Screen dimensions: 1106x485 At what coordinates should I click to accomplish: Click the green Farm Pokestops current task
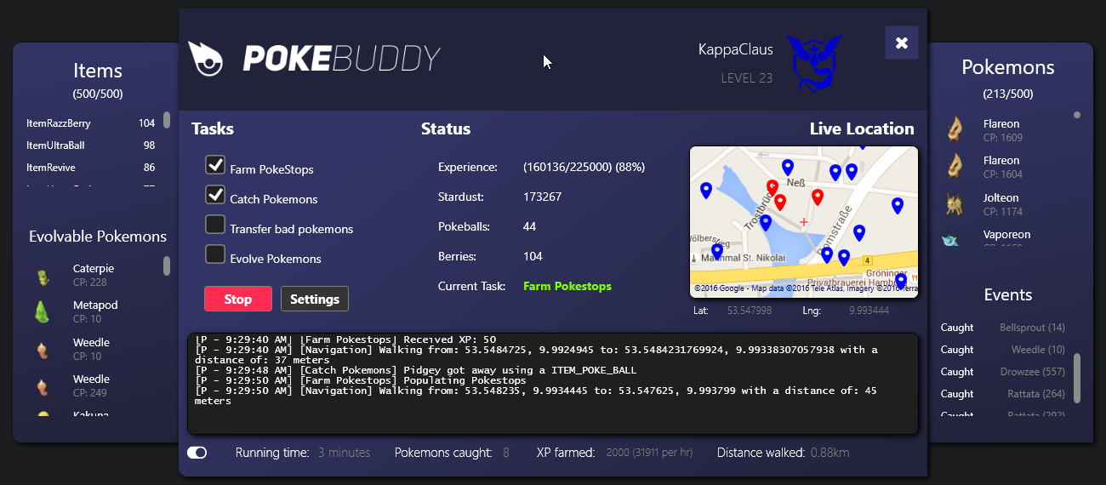pos(567,286)
